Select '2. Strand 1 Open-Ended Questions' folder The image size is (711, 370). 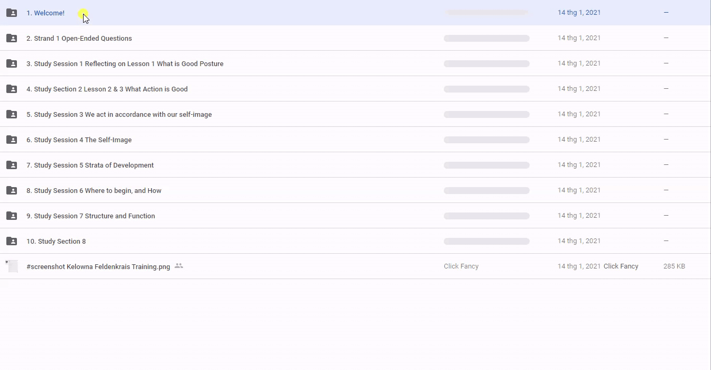[x=79, y=39]
